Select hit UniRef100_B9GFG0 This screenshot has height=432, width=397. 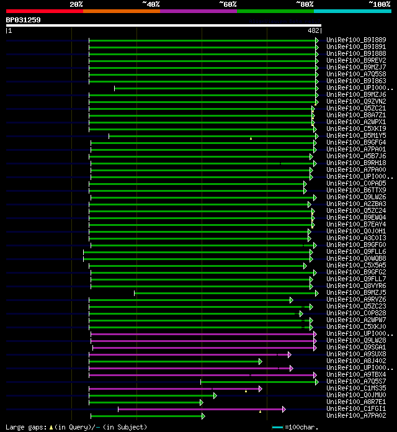tap(356, 245)
